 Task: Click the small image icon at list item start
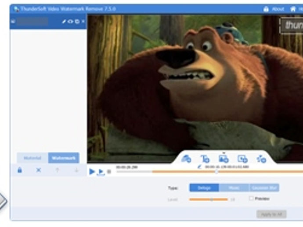(x=13, y=21)
